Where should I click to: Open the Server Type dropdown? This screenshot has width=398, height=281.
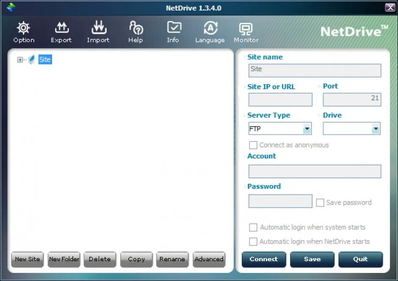point(307,129)
